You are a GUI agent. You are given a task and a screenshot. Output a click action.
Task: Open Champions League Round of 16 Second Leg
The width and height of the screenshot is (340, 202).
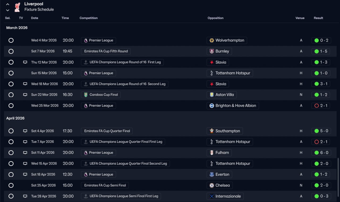click(125, 84)
